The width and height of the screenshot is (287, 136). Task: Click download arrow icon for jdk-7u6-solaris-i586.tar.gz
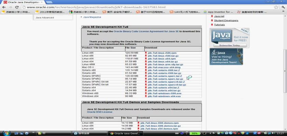146,73
